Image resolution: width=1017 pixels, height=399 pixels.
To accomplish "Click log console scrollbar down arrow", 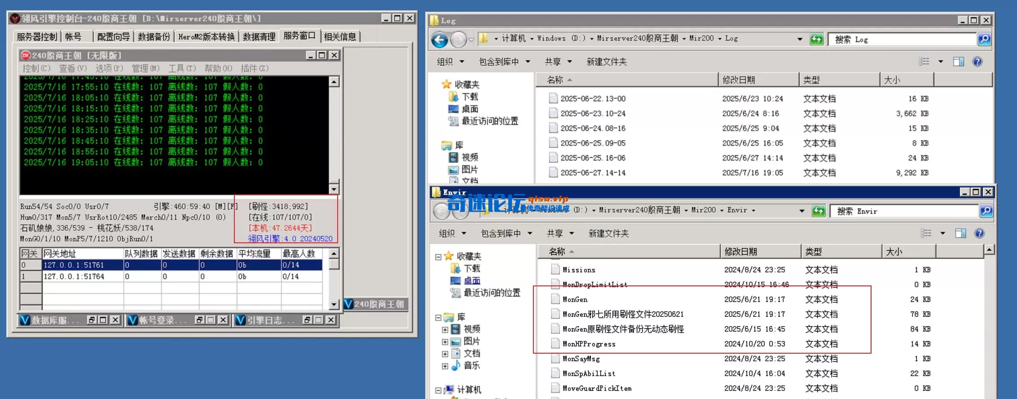I will tap(334, 189).
